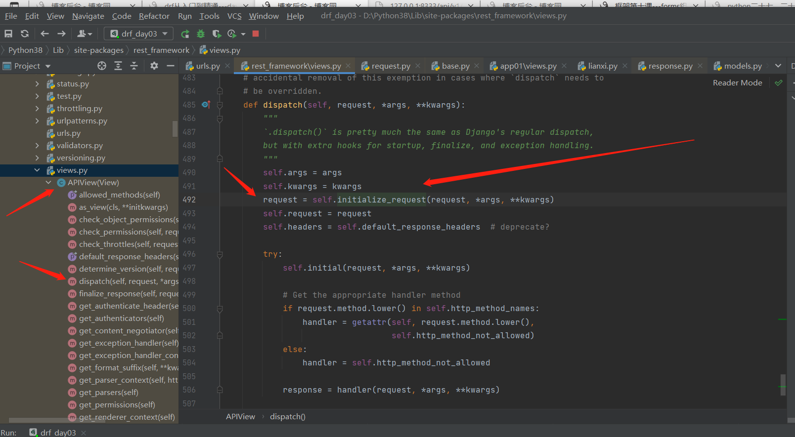Stop the running process with red square
Viewport: 795px width, 437px height.
tap(256, 34)
